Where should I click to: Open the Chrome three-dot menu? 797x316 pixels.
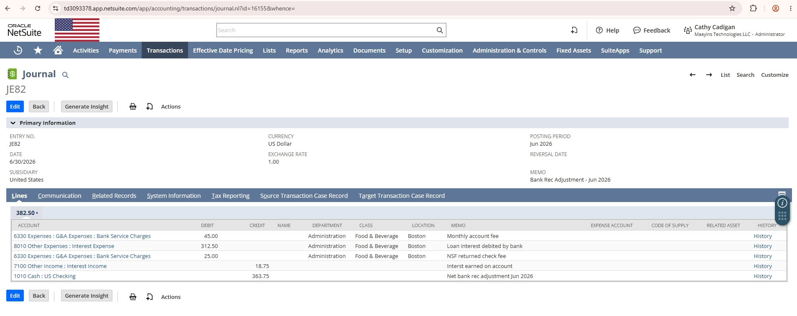[791, 8]
